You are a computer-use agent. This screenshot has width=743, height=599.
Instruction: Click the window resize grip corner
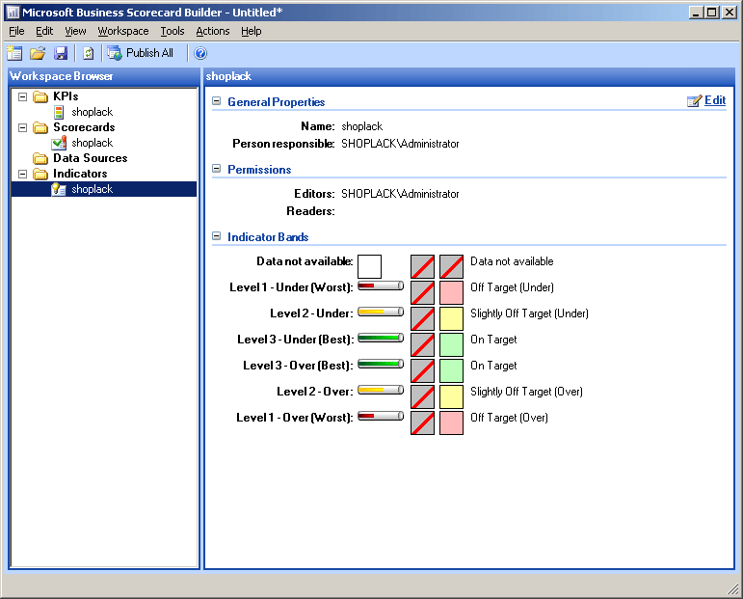click(732, 588)
